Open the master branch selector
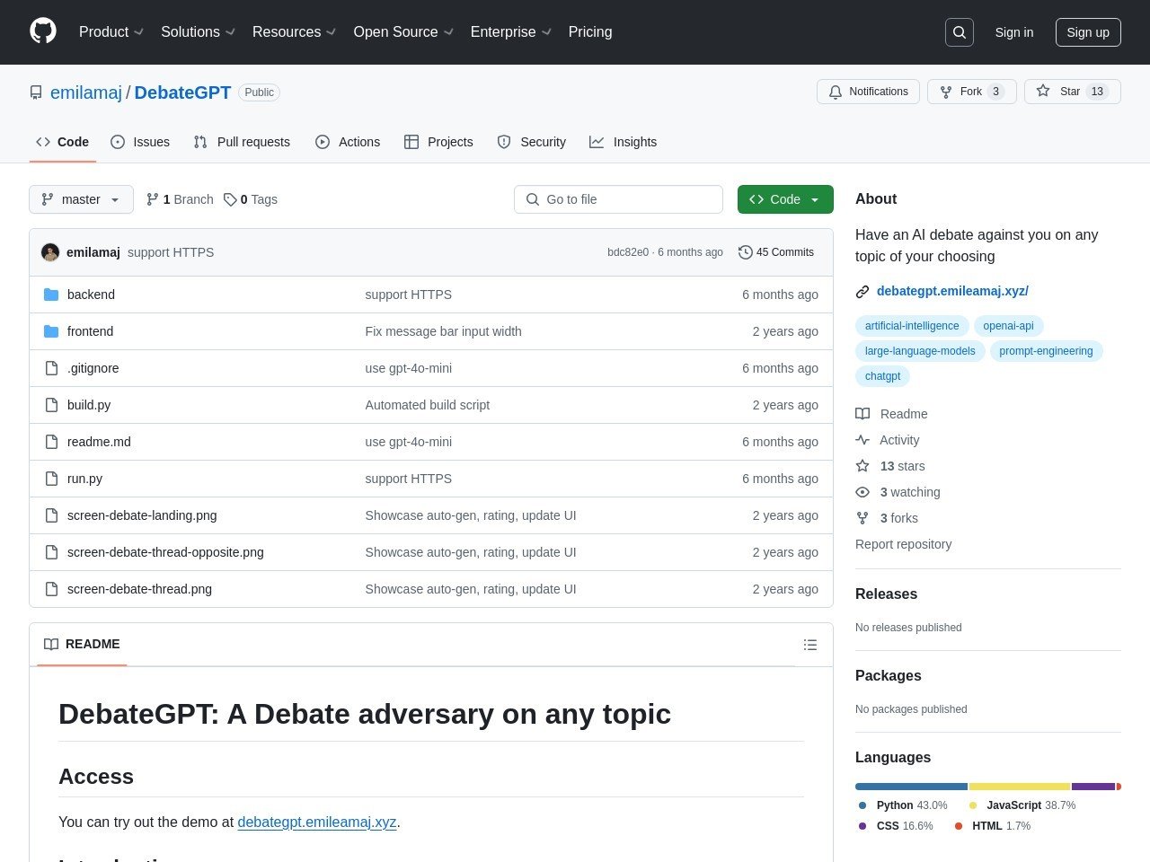The width and height of the screenshot is (1150, 862). pyautogui.click(x=81, y=199)
